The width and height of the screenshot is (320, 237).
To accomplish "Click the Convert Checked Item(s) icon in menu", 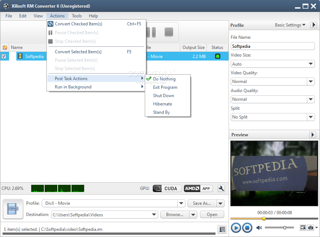I will tap(50, 24).
